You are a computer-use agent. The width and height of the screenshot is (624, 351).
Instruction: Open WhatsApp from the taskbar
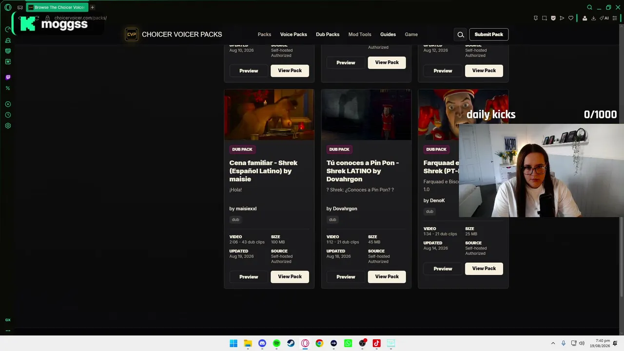click(348, 343)
